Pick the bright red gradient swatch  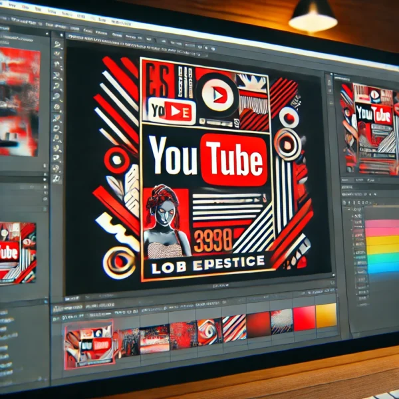point(305,319)
